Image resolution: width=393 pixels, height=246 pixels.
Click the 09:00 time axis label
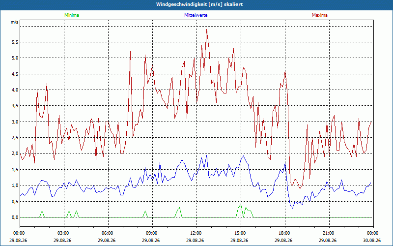[152, 233]
